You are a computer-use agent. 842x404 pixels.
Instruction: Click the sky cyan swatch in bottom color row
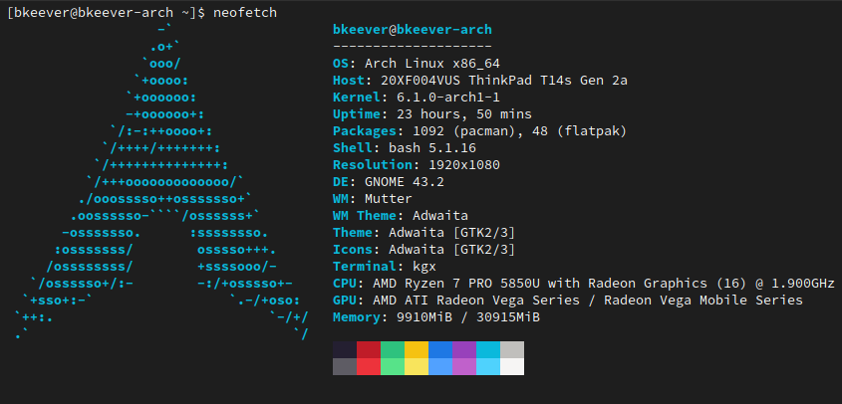488,367
